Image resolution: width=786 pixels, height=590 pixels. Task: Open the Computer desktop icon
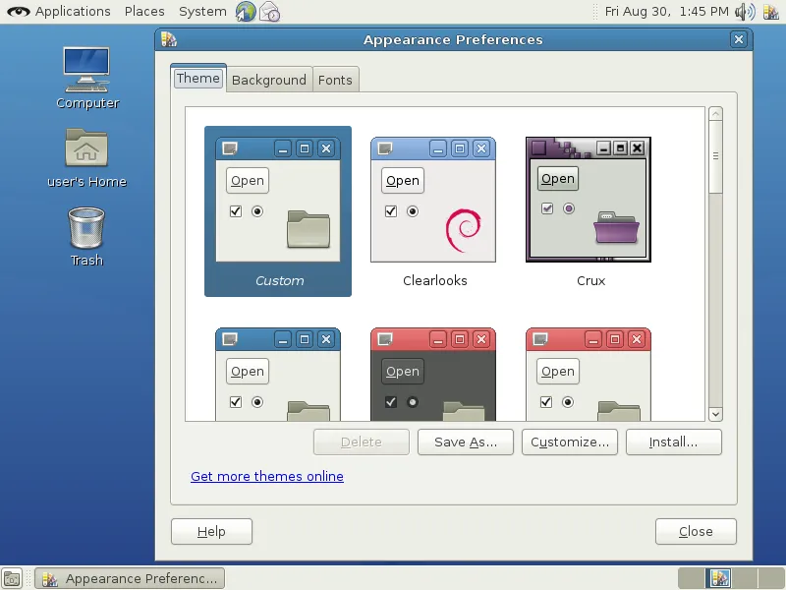click(86, 78)
